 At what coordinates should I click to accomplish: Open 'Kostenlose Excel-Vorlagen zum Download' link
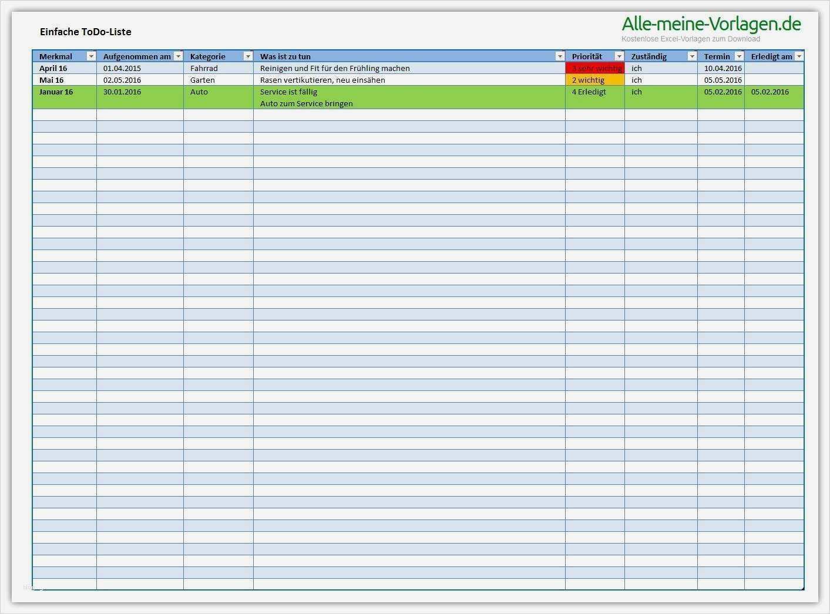click(691, 39)
